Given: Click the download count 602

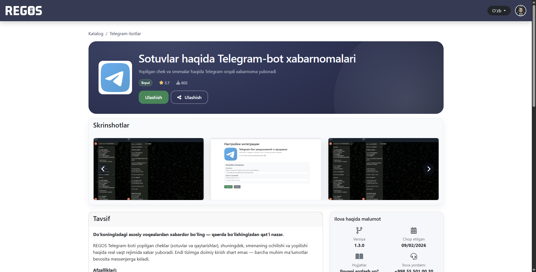Looking at the screenshot, I should click(x=182, y=83).
